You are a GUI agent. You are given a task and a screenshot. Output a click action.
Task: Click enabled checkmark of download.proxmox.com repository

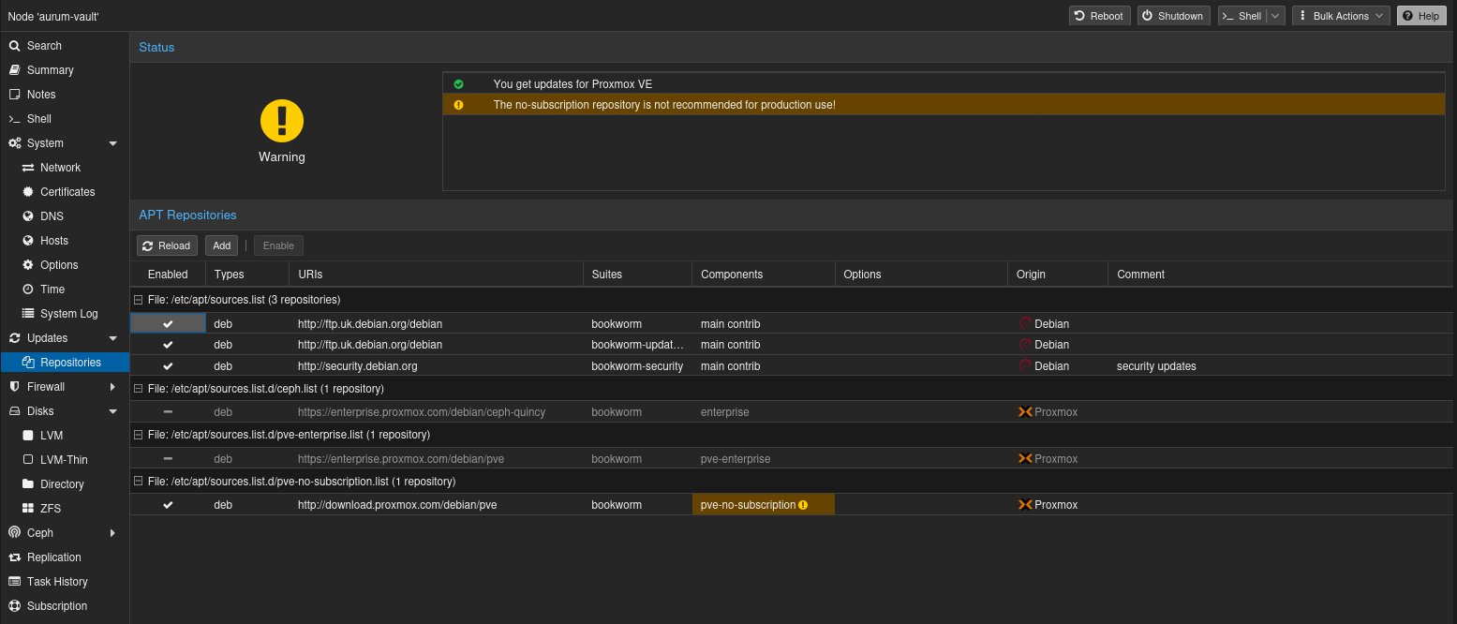(x=168, y=505)
